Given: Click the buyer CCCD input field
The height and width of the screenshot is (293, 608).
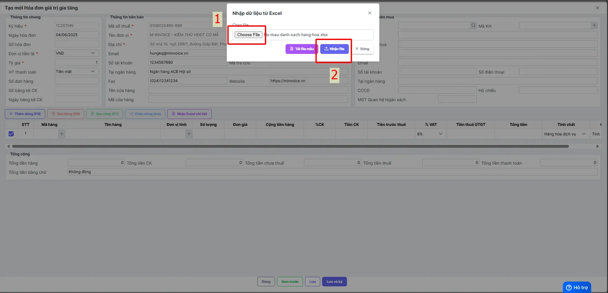Looking at the screenshot, I should point(437,90).
